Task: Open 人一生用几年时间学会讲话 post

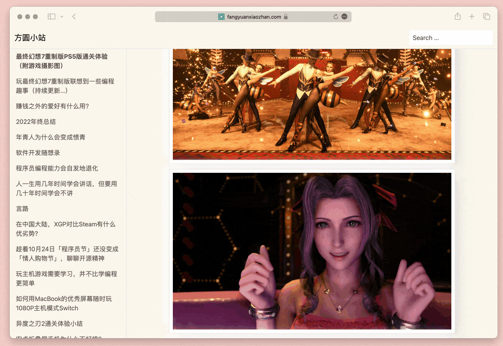Action: pos(66,188)
